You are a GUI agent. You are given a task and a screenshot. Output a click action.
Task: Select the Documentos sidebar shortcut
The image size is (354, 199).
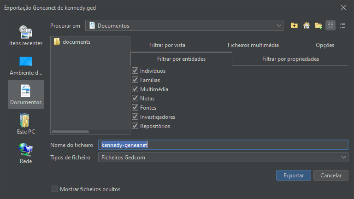click(x=26, y=94)
